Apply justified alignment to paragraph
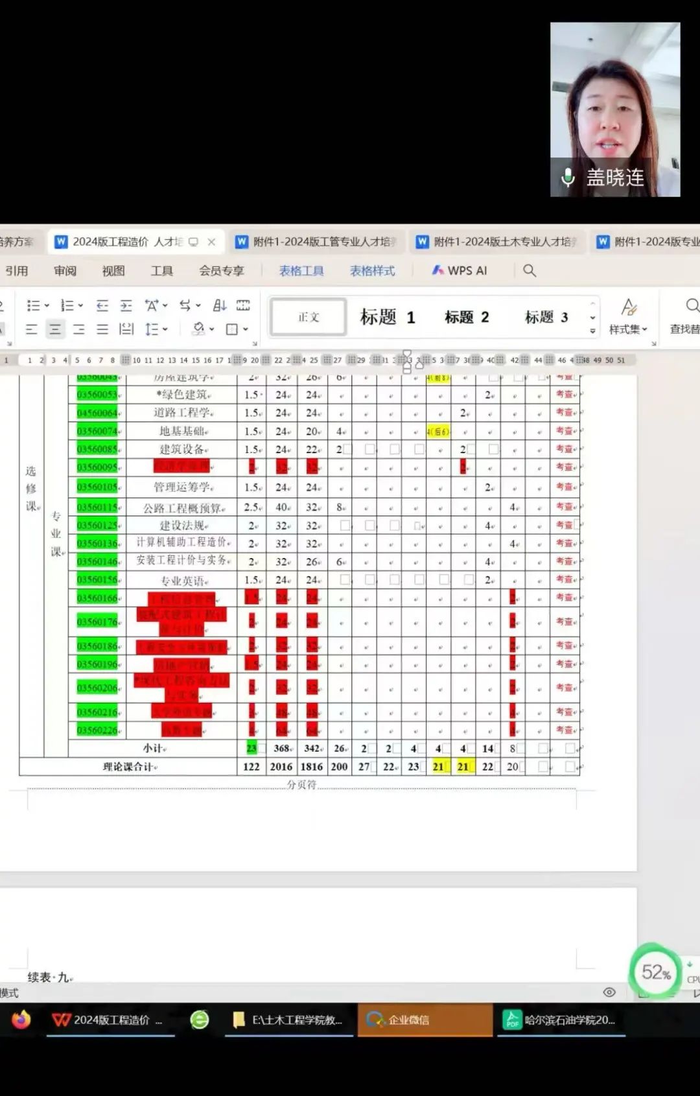700x1096 pixels. (102, 329)
